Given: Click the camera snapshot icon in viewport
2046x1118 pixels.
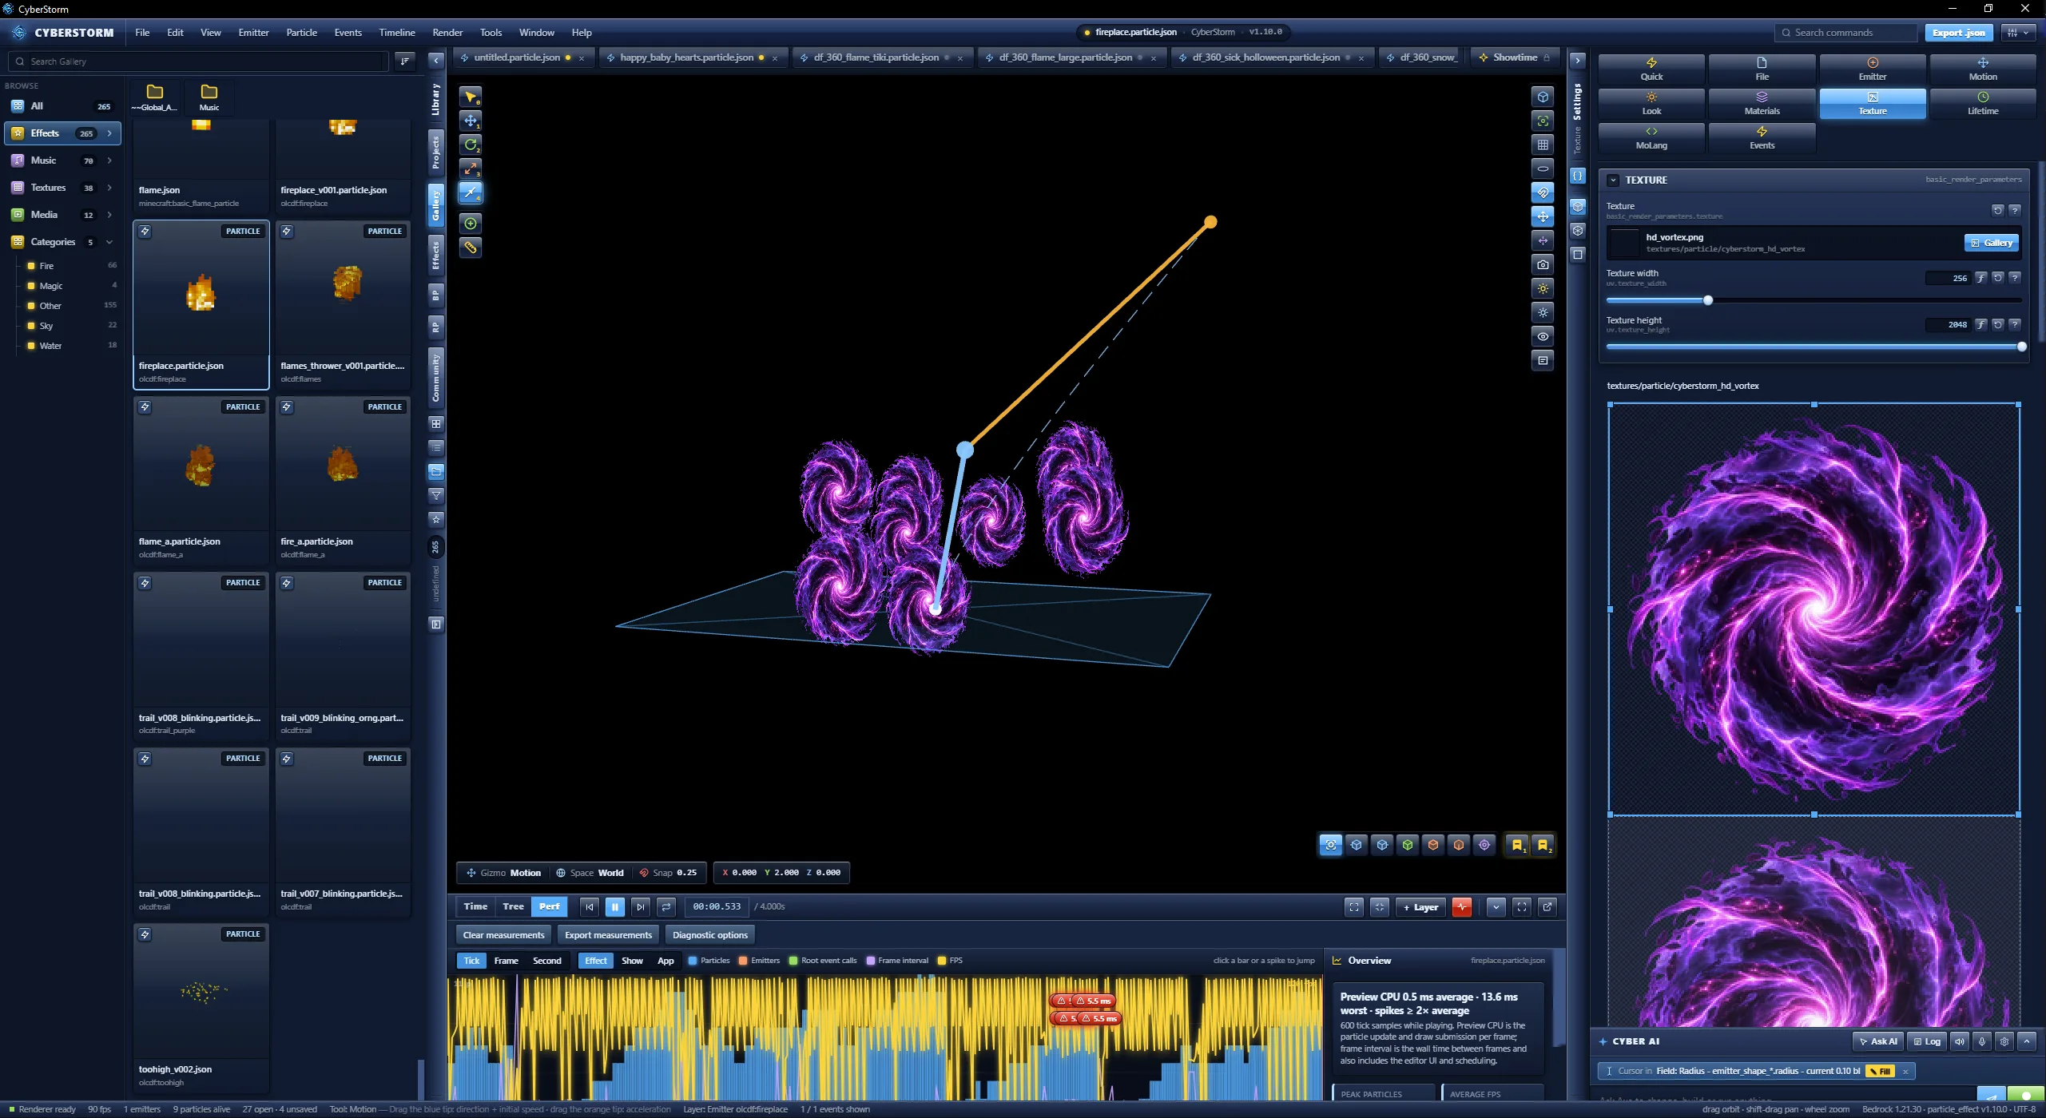Looking at the screenshot, I should (x=1543, y=264).
